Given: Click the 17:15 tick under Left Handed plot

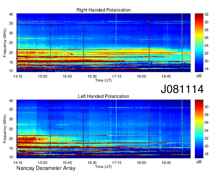Looking at the screenshot, I should [x=117, y=163].
